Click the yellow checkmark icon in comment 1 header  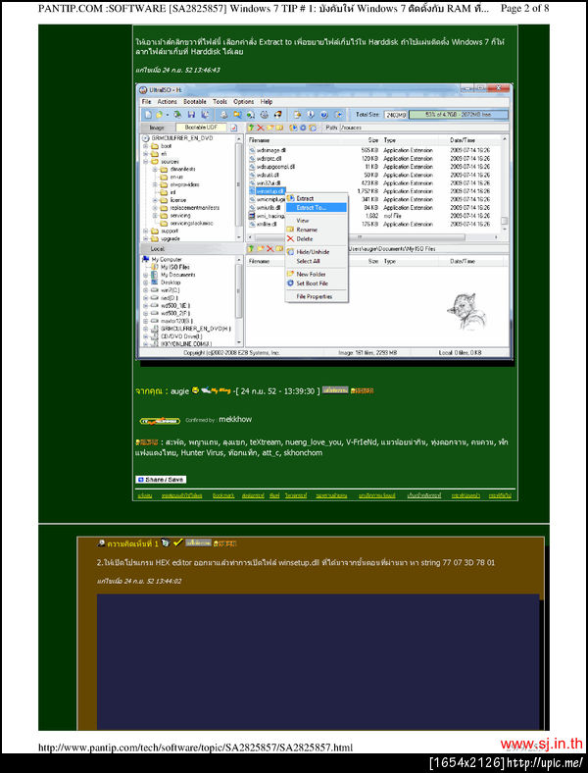[x=177, y=542]
